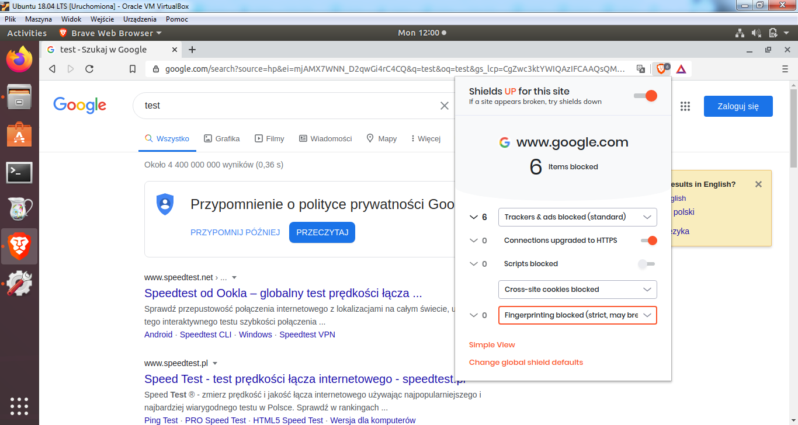798x425 pixels.
Task: Reload the current page
Action: point(89,69)
